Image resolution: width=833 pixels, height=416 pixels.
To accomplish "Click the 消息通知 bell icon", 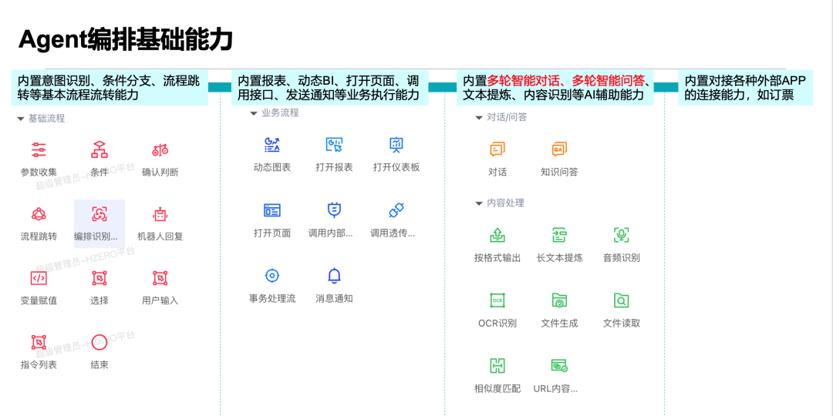I will pyautogui.click(x=334, y=276).
